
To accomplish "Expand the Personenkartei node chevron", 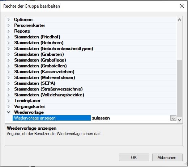I will click(9, 25).
